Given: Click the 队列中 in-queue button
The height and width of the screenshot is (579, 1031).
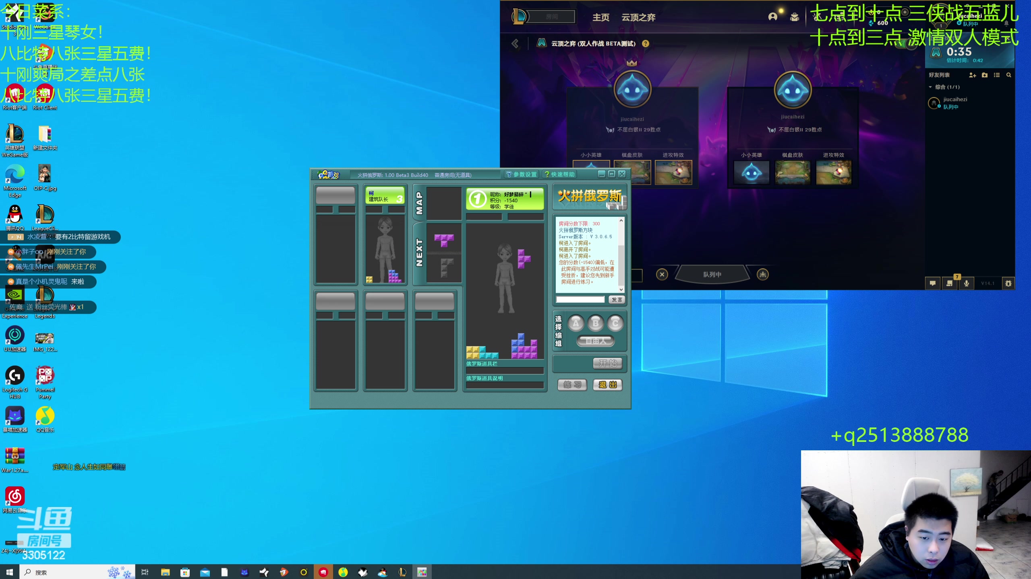Looking at the screenshot, I should point(712,274).
